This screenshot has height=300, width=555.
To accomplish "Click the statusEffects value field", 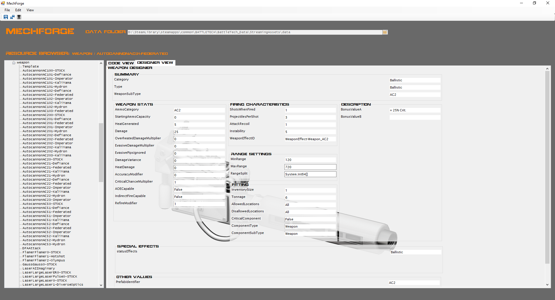I will tap(416, 252).
